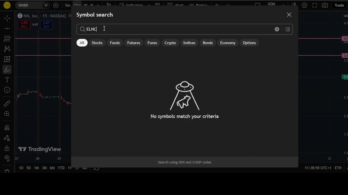Open the forecasting and measurement tools

coord(7,59)
